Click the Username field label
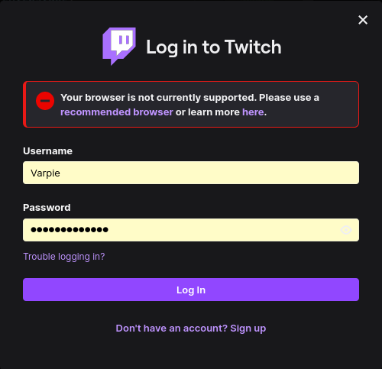This screenshot has width=382, height=369. tap(47, 151)
